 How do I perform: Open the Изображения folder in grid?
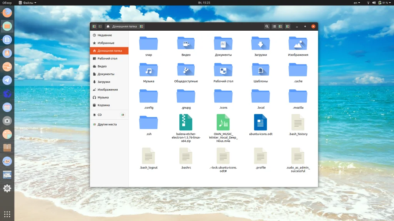pyautogui.click(x=298, y=44)
